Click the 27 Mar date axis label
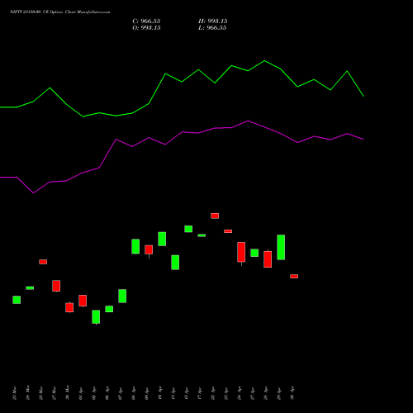413x413 pixels. point(55,393)
